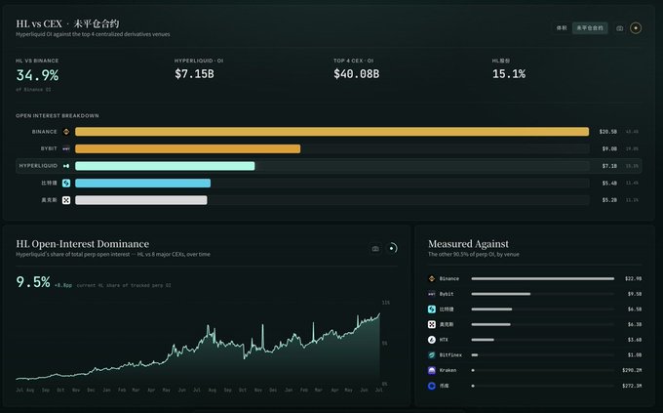Click the circular icon in Open-Interest Dominance panel

coord(392,248)
